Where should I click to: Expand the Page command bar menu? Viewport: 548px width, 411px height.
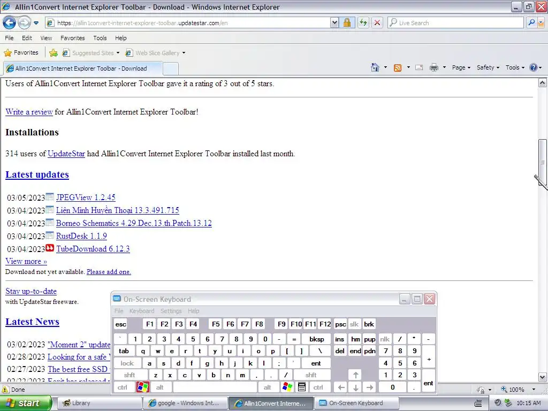click(461, 67)
